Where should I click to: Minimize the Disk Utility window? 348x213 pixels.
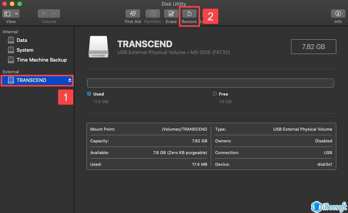click(12, 3)
